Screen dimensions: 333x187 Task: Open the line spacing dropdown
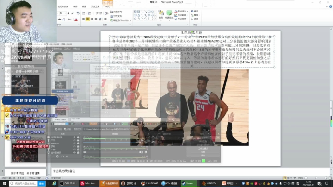point(107,13)
